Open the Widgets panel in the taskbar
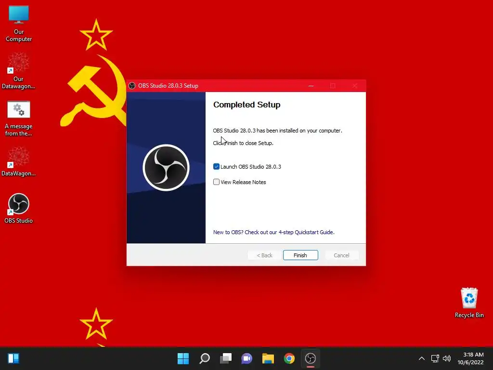The height and width of the screenshot is (370, 493). [x=13, y=358]
